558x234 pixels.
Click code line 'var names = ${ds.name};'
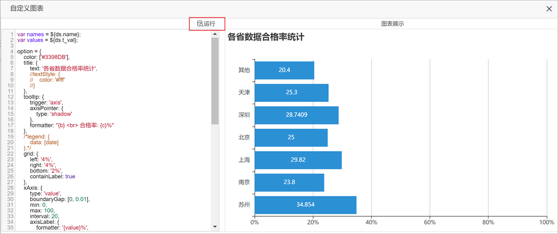coord(49,35)
